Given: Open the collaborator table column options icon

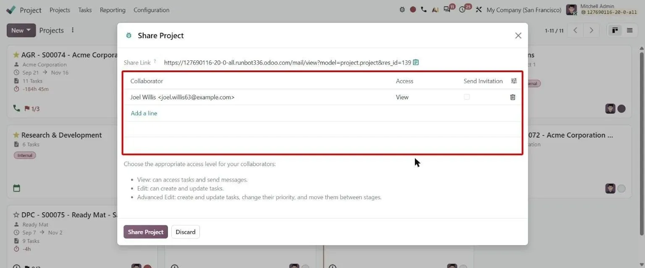Looking at the screenshot, I should tap(514, 81).
